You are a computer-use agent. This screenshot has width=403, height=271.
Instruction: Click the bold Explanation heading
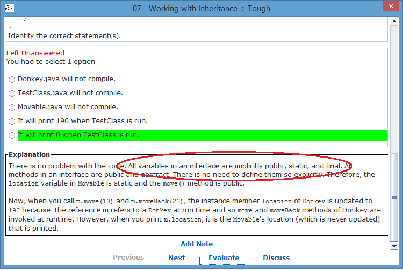coord(30,155)
